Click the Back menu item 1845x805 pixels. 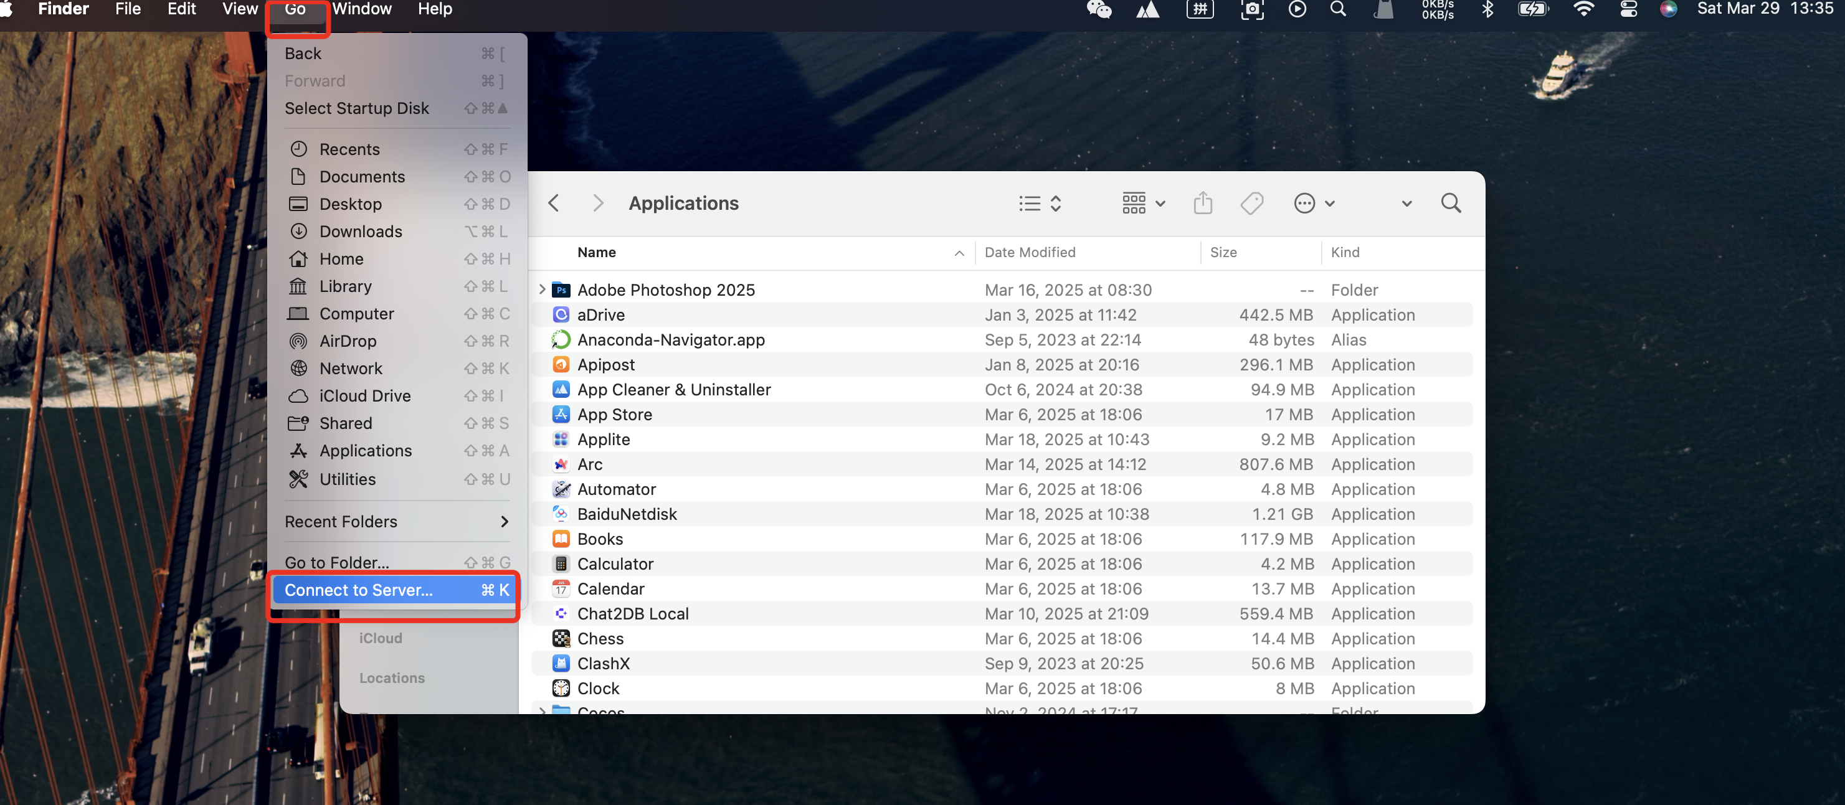[396, 54]
